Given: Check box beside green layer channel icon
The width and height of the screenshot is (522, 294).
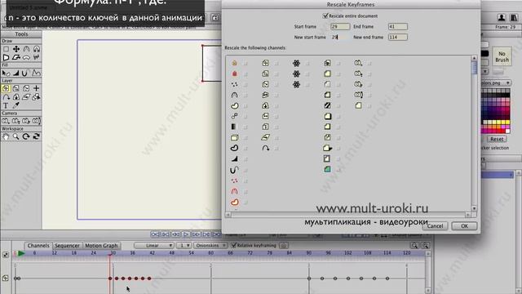Looking at the screenshot, I should pyautogui.click(x=338, y=170).
